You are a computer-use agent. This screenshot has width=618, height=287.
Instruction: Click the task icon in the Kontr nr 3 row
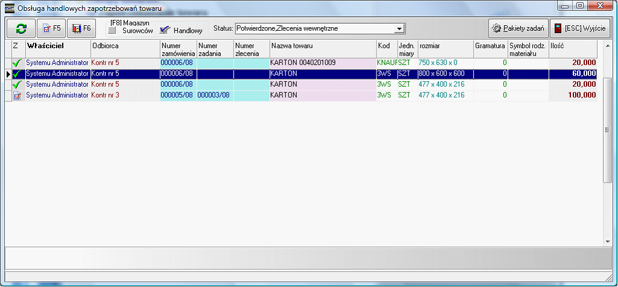coord(17,95)
